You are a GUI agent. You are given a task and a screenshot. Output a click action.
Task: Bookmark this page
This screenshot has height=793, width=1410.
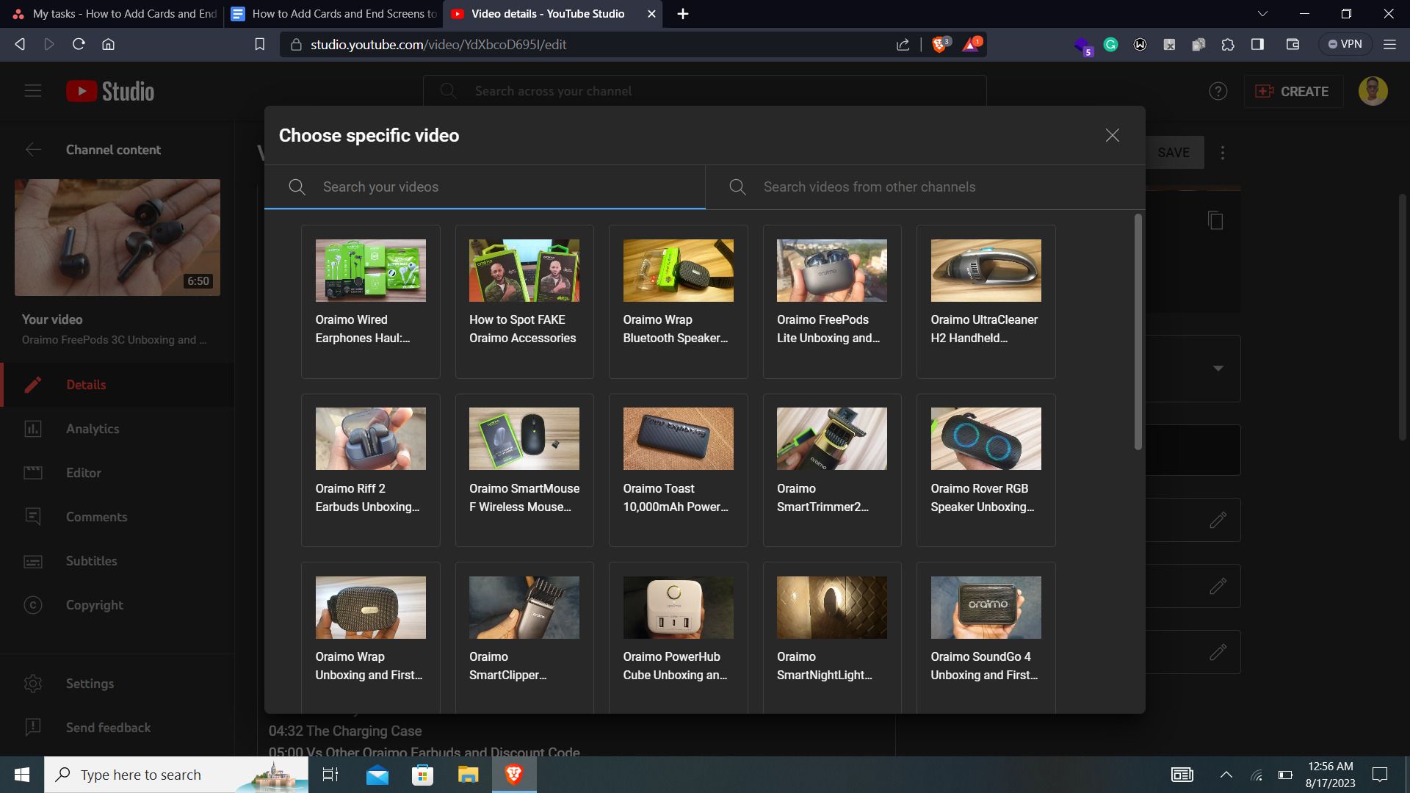pos(259,44)
